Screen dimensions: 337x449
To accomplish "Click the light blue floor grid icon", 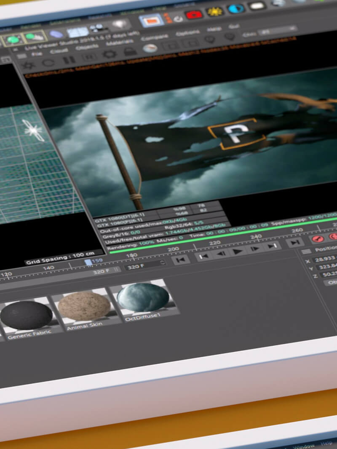I will 78,32.
